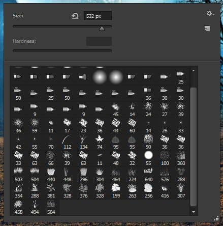Select the grass brush labeled 224
This screenshot has height=226, width=223.
(132, 175)
